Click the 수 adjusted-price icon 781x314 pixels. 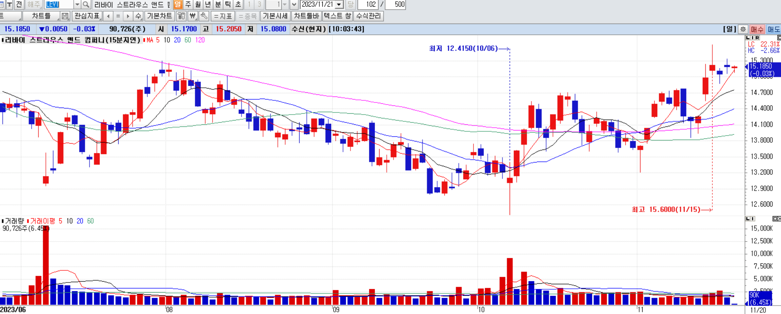138,16
